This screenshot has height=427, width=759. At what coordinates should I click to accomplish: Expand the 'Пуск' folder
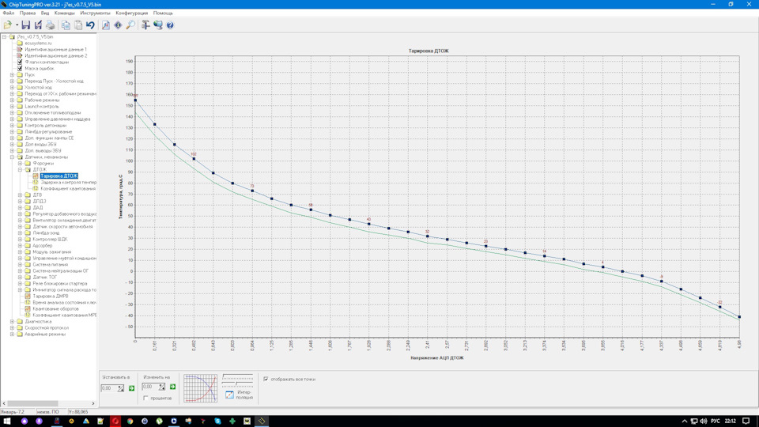pos(12,75)
